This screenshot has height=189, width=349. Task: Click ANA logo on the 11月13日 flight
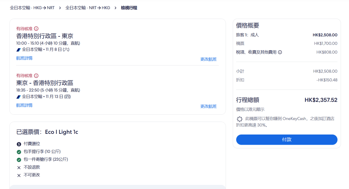point(18,97)
